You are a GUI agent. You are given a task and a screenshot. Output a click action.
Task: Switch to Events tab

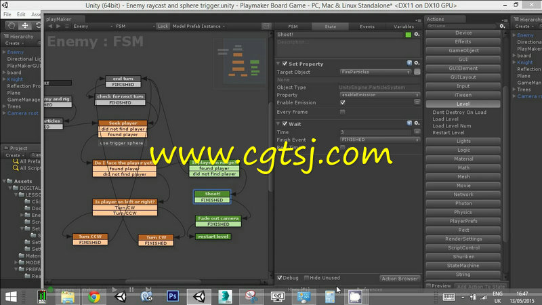(x=367, y=26)
